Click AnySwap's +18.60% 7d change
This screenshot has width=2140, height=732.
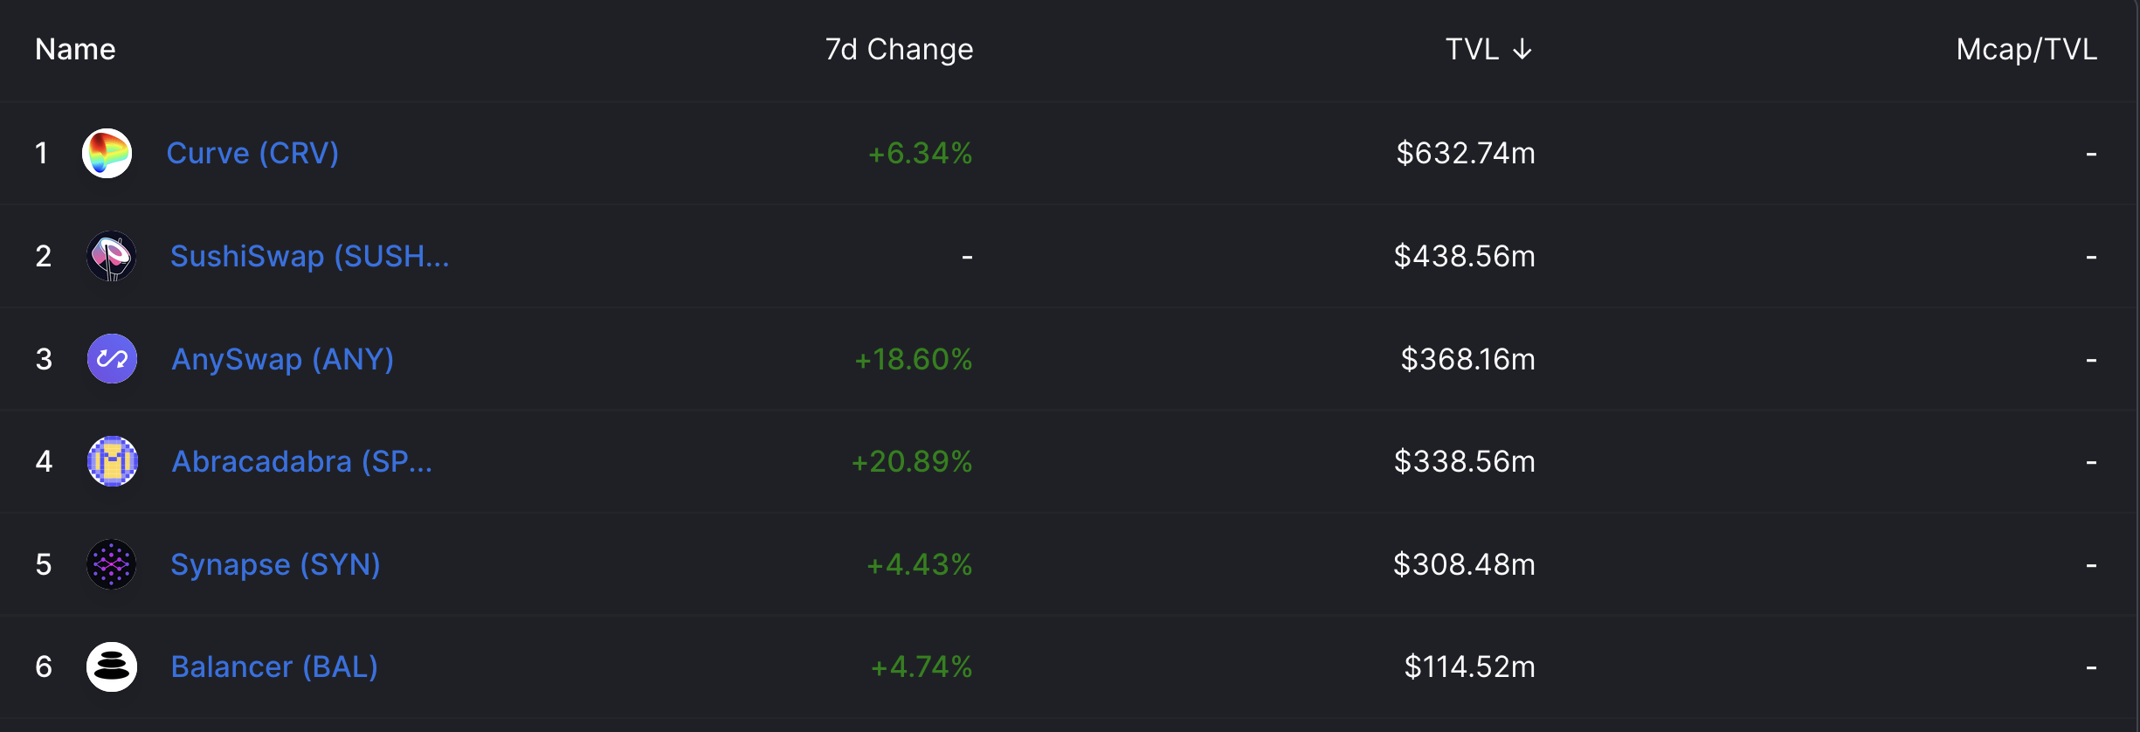tap(914, 359)
